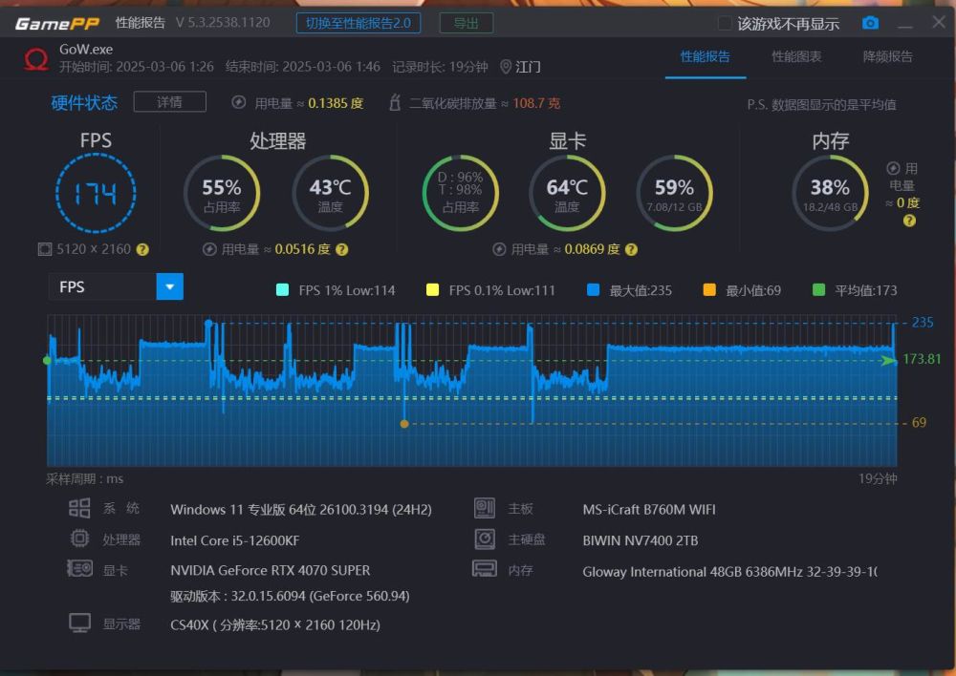
Task: Click the MS-iCraft B760M WIFI text
Action: point(649,510)
